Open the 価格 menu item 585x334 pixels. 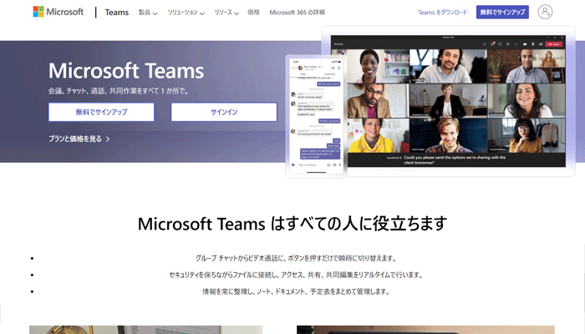(x=253, y=13)
